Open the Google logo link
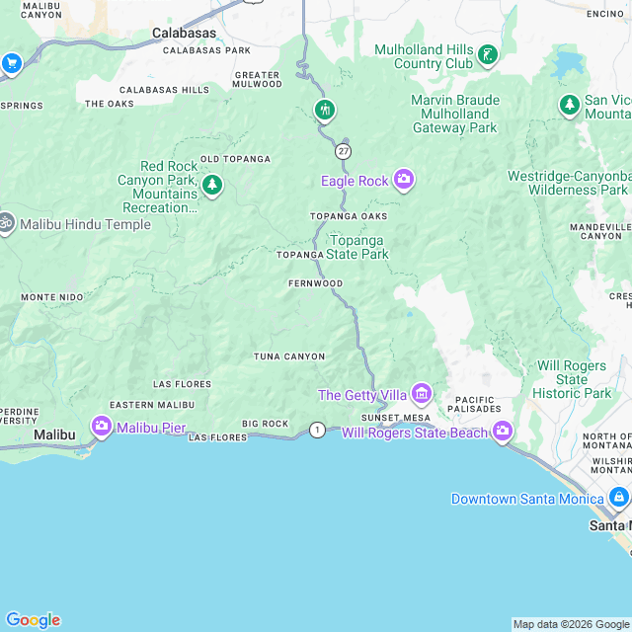The width and height of the screenshot is (632, 632). tap(34, 620)
